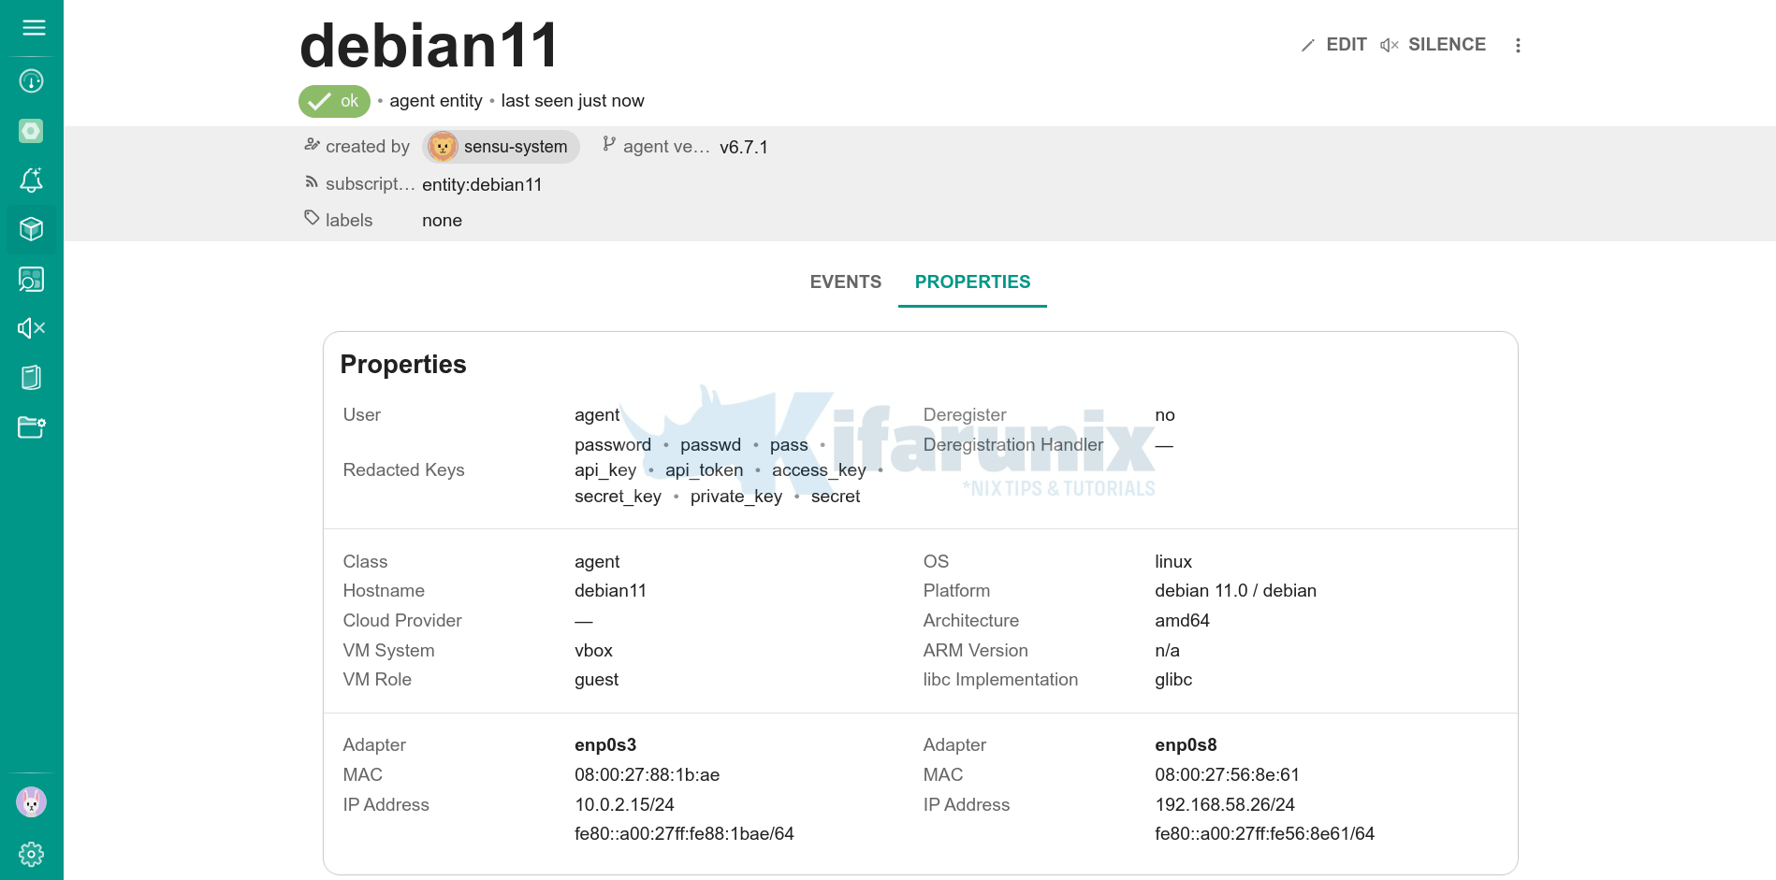Click the sensu-system user chip
The width and height of the screenshot is (1776, 880).
[x=501, y=146]
